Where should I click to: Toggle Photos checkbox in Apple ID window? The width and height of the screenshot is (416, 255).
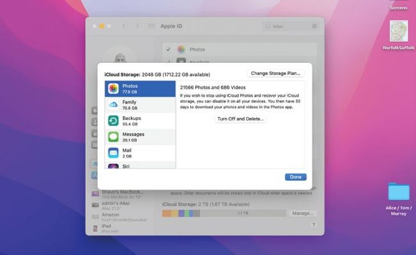coord(168,49)
